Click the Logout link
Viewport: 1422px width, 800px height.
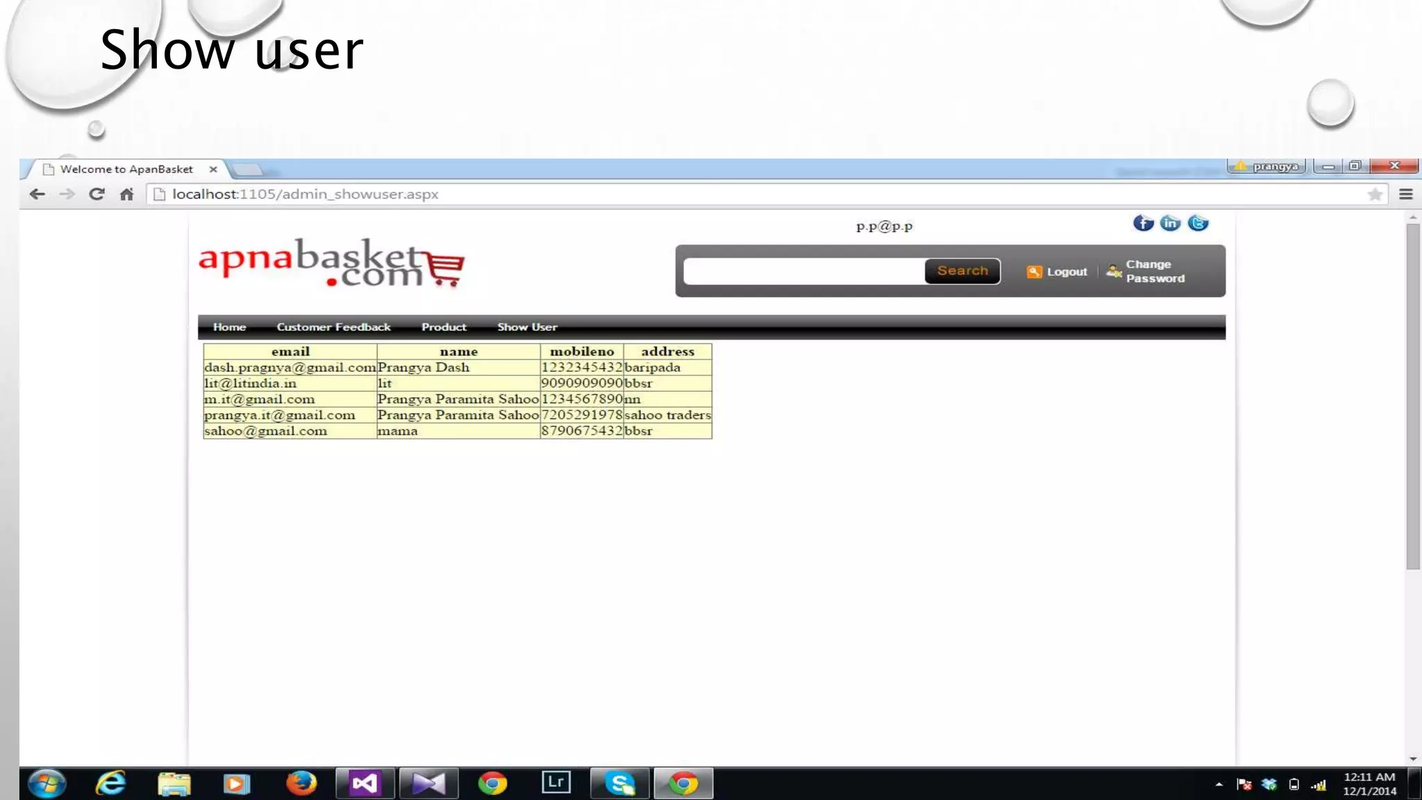tap(1057, 272)
